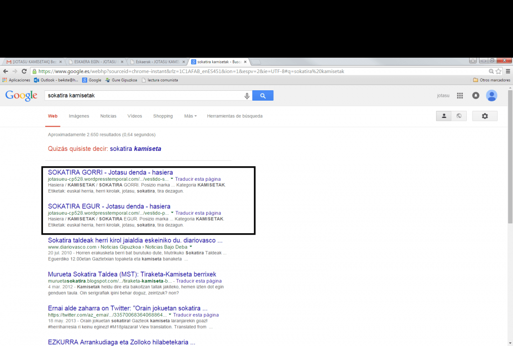Open Google notifications bell icon
The height and width of the screenshot is (346, 513).
tap(476, 95)
